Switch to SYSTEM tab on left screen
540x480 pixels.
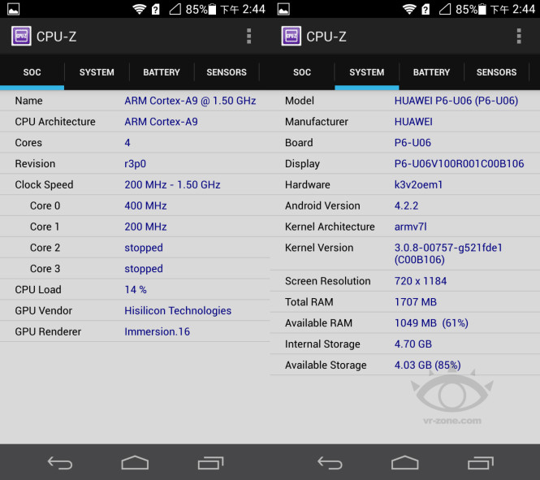pyautogui.click(x=97, y=72)
